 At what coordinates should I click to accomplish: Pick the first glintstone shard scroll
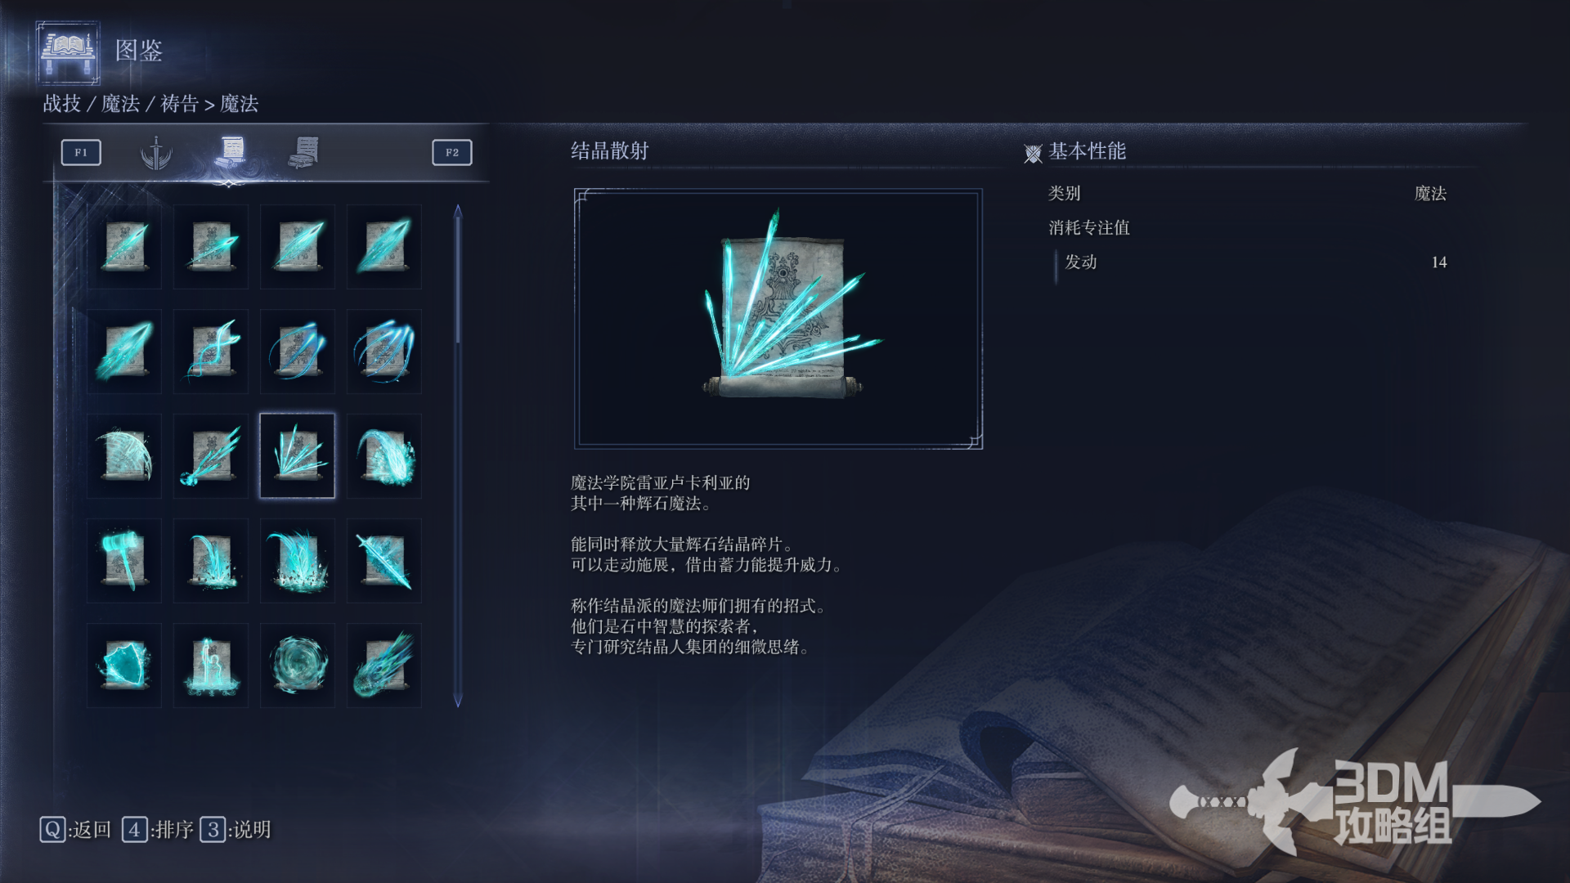(124, 246)
